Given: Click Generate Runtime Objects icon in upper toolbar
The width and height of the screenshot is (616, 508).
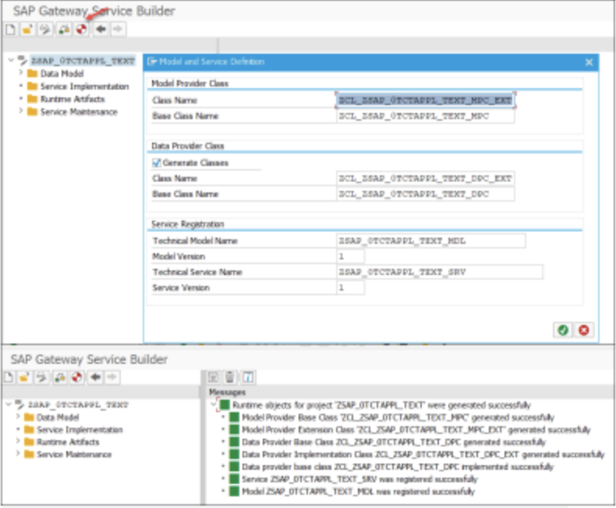Looking at the screenshot, I should (x=81, y=29).
